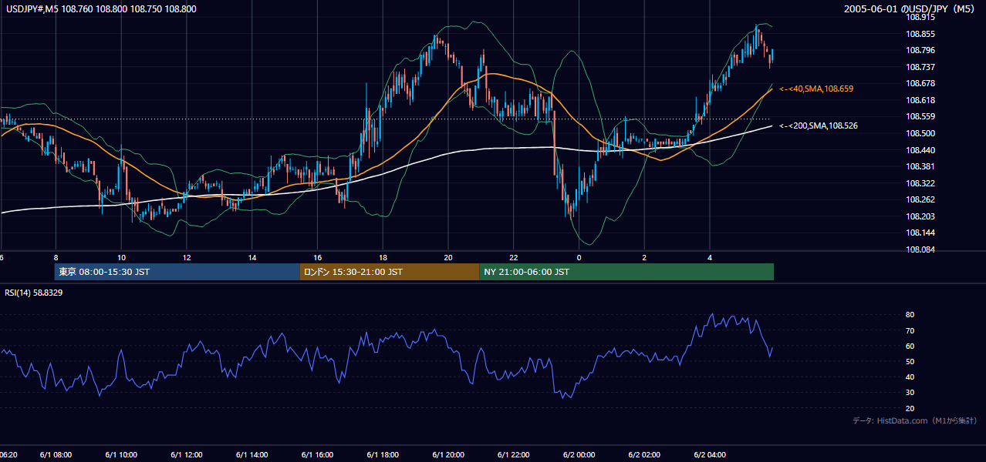Click the 2005-06-01 のUSD/JPY (M5) heading
Screen dimensions: 986x462
[x=910, y=9]
